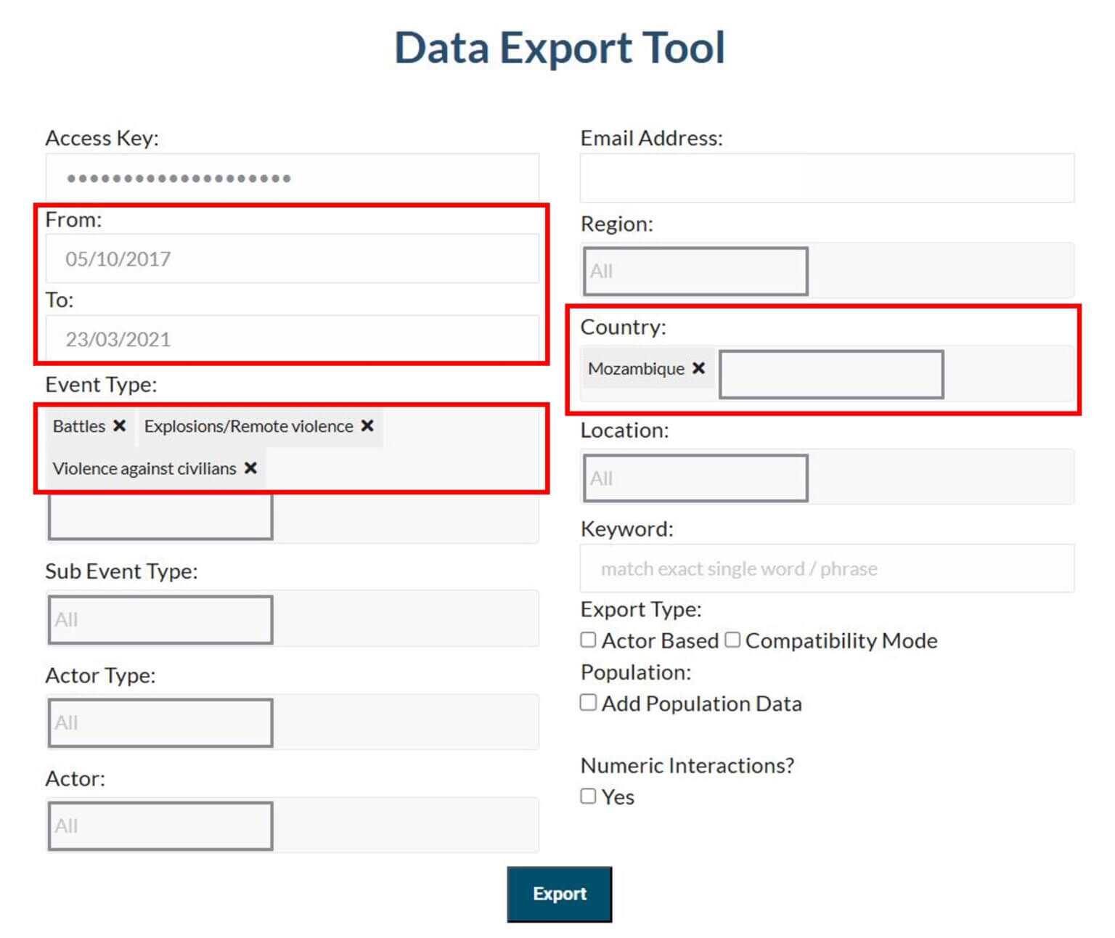The image size is (1115, 938).
Task: Enable the Actor Based checkbox
Action: click(x=588, y=640)
